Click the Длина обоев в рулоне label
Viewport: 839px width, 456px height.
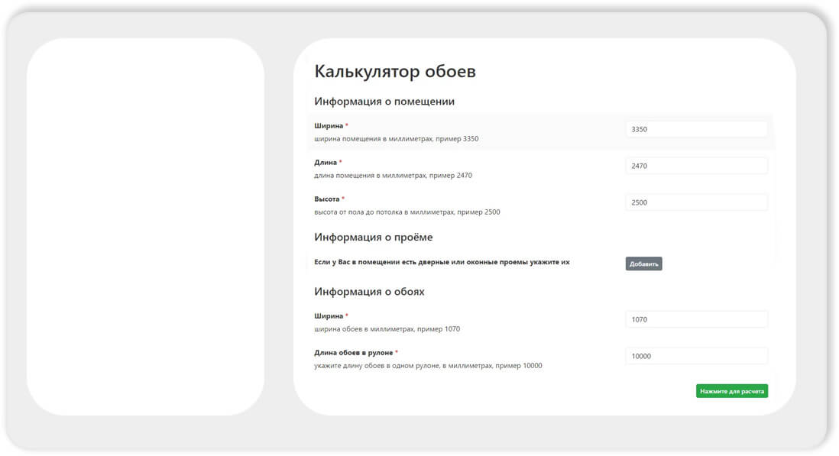coord(354,353)
